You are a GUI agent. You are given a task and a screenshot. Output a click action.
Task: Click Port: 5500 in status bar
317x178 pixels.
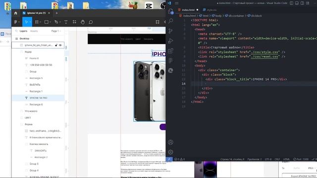tap(301, 159)
